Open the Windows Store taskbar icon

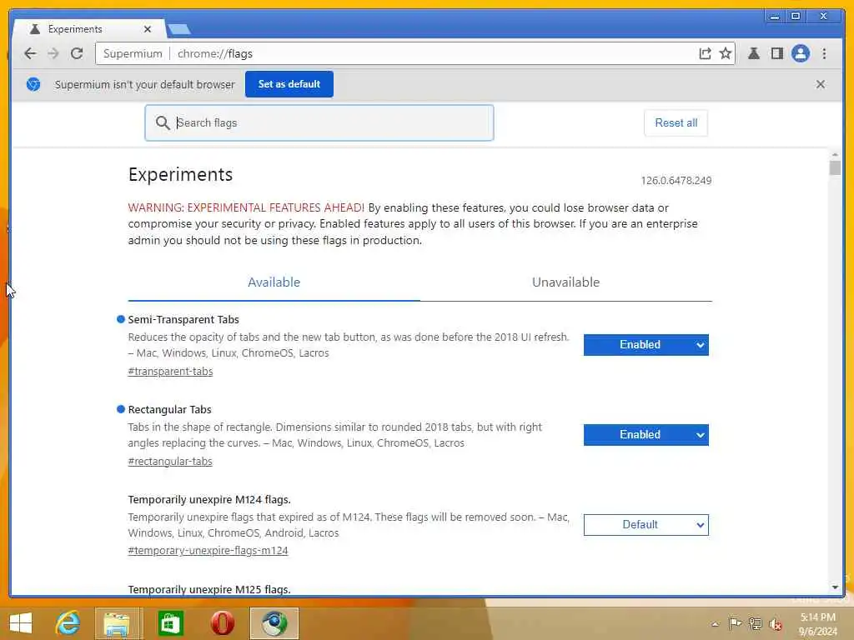point(170,623)
